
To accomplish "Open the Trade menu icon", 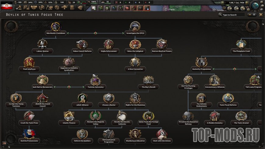I will pos(42,8).
